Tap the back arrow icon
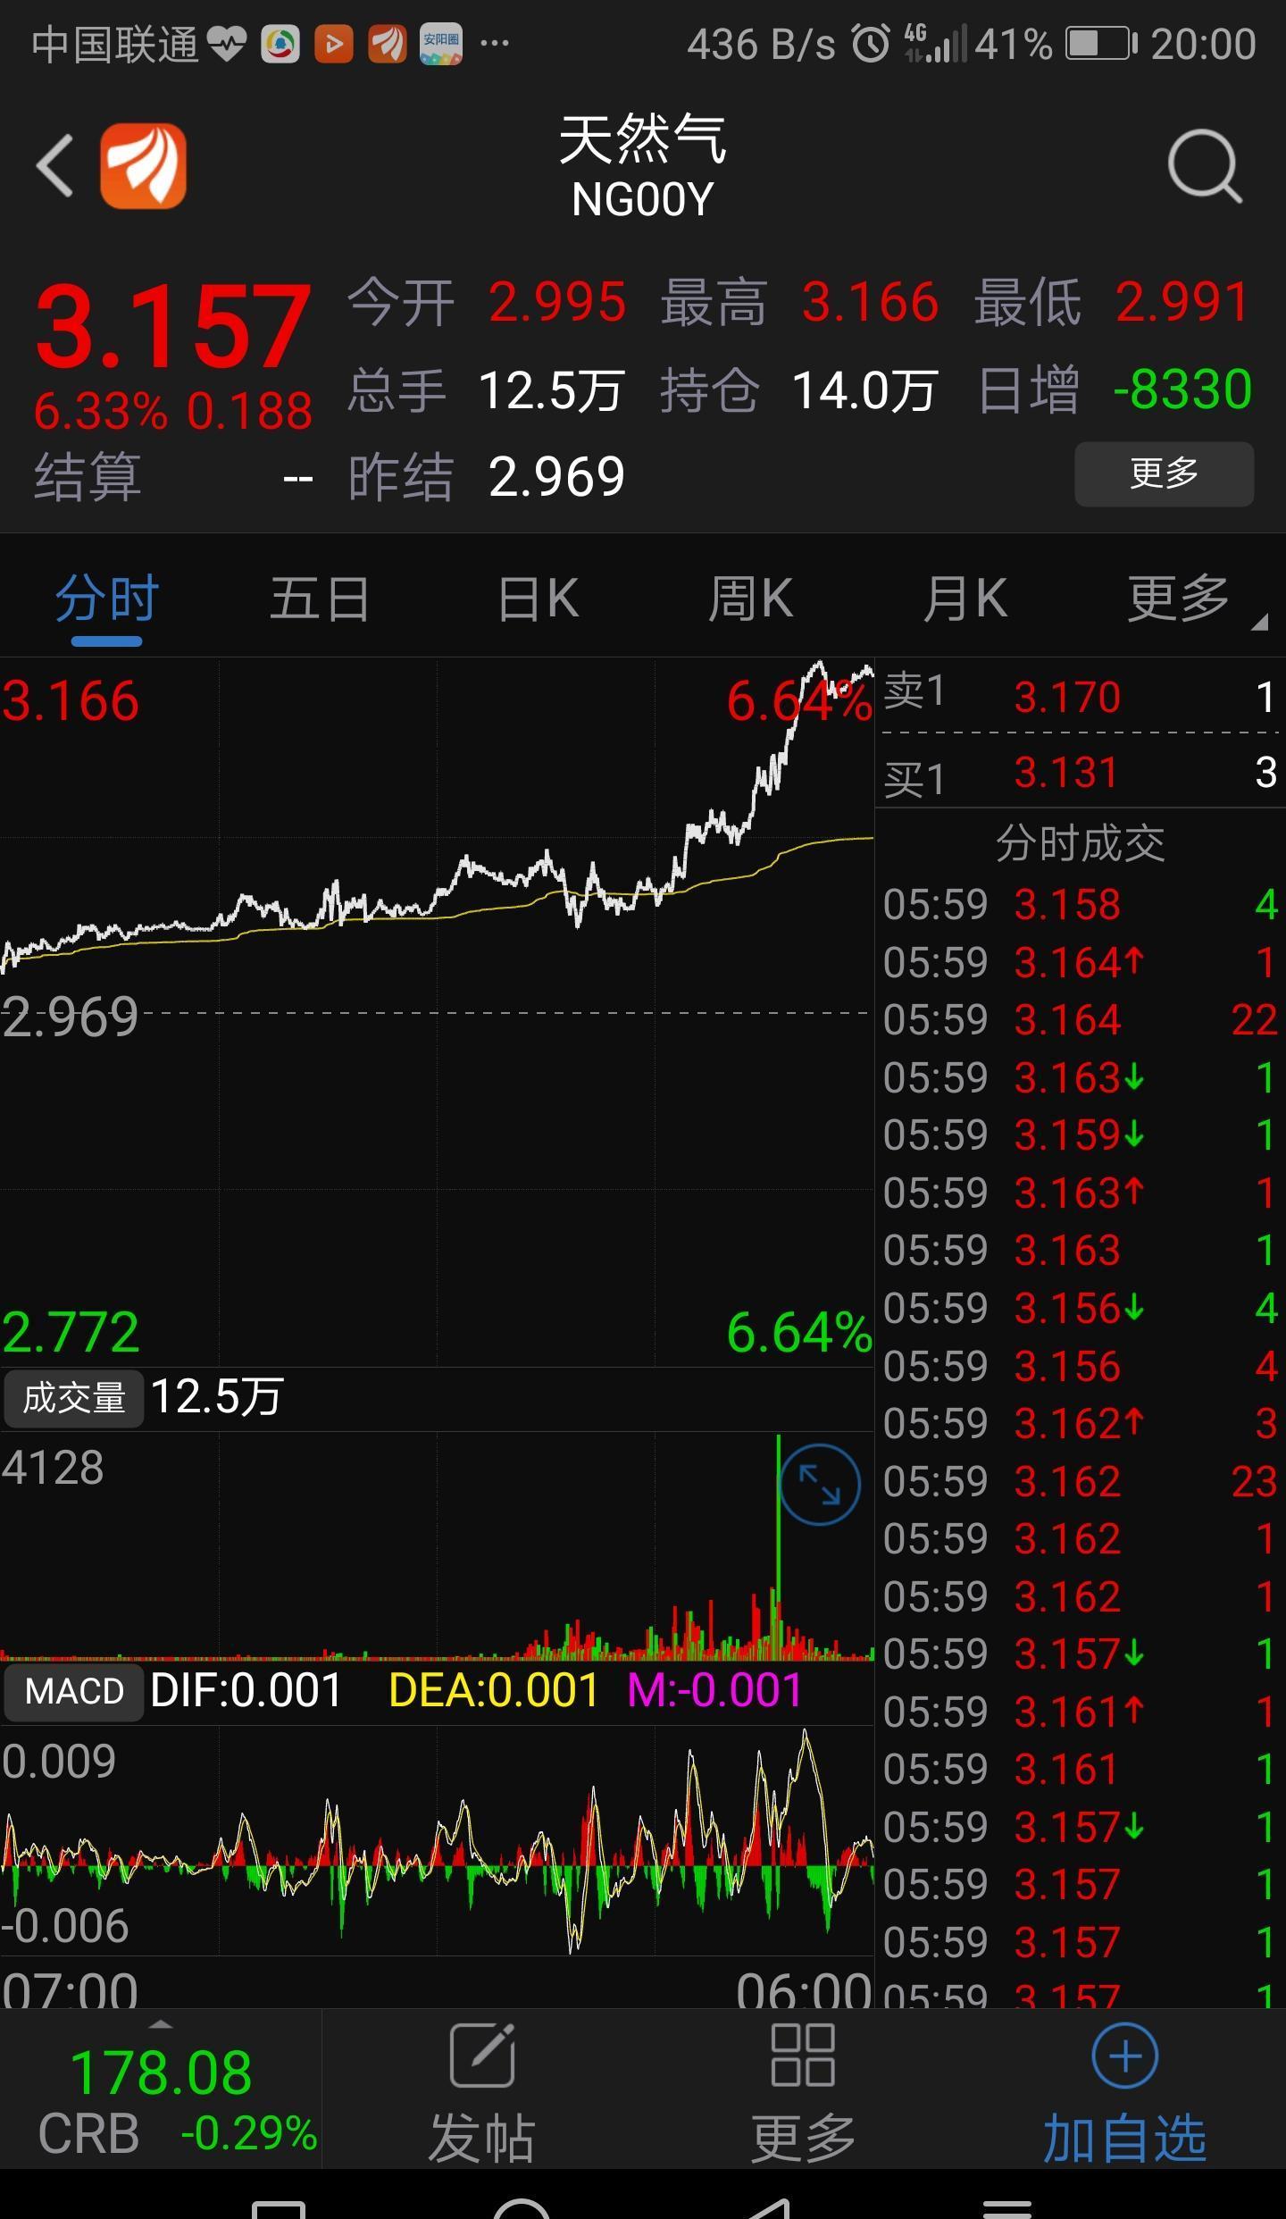Viewport: 1286px width, 2219px height. [54, 166]
